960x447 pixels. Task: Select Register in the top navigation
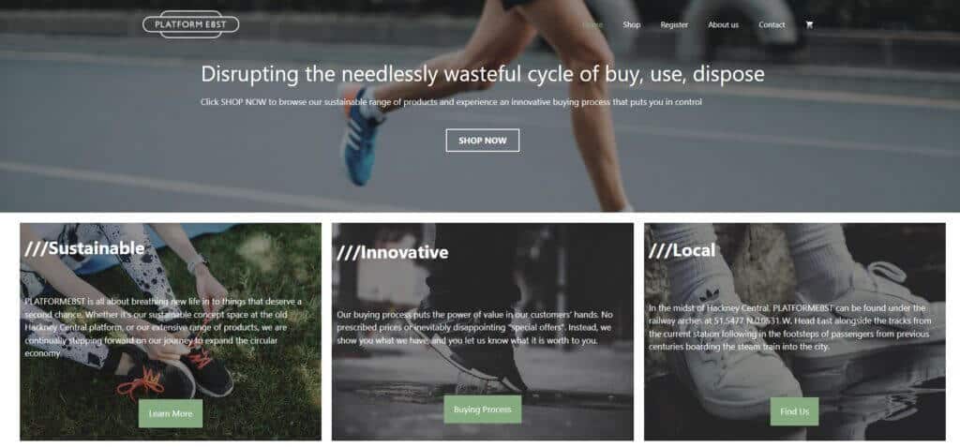(x=674, y=25)
